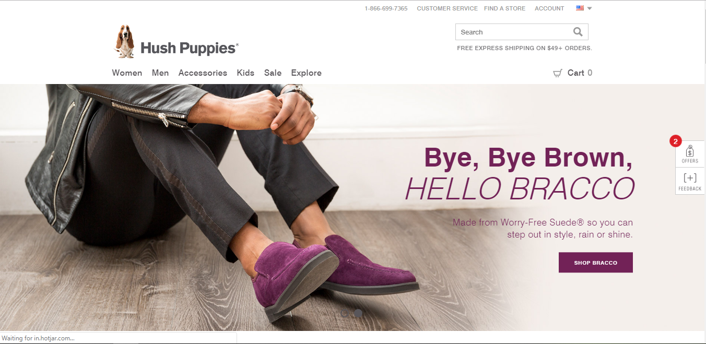
Task: Open the Find a Store link
Action: [505, 8]
